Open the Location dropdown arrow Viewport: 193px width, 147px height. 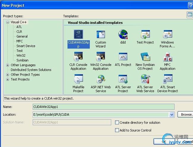coord(172,115)
